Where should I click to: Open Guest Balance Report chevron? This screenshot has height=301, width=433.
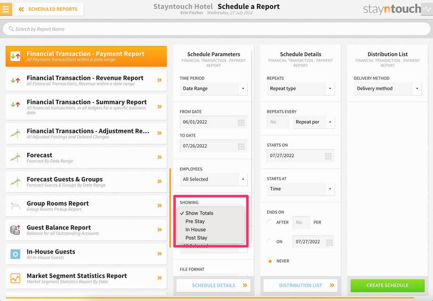pos(160,230)
